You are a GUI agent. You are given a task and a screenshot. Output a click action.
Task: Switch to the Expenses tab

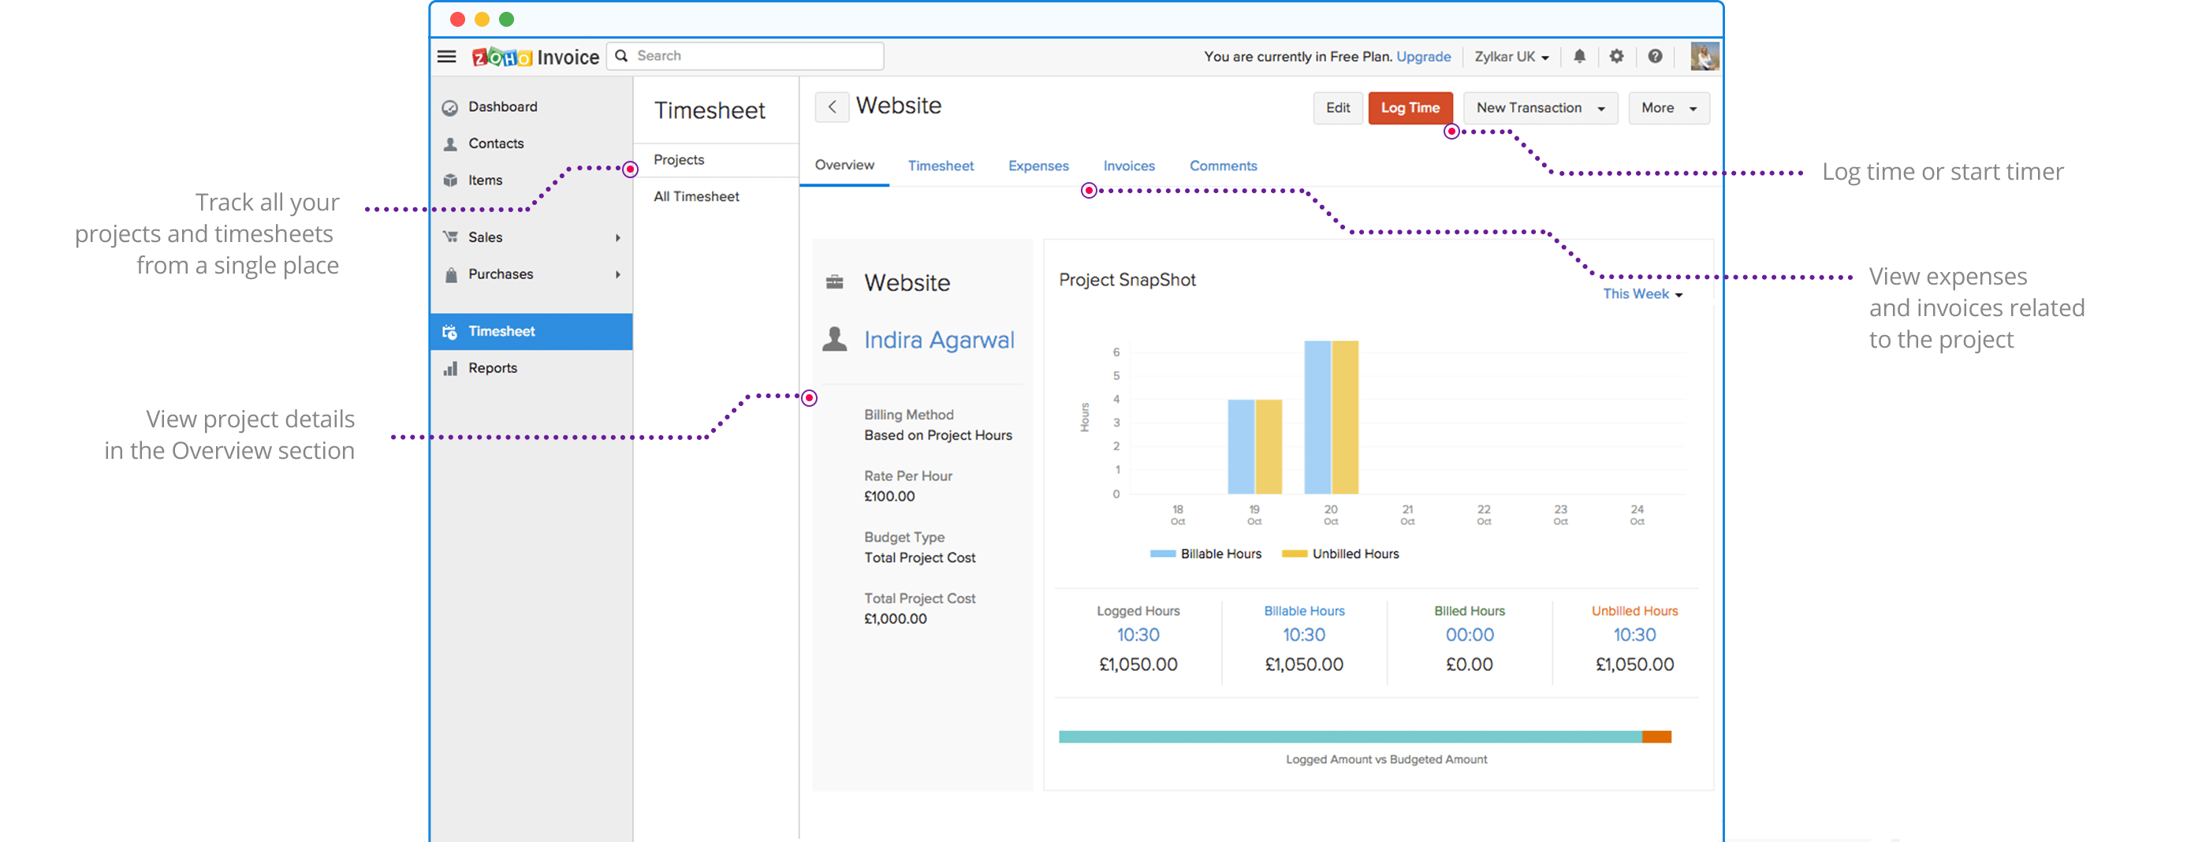(1038, 166)
